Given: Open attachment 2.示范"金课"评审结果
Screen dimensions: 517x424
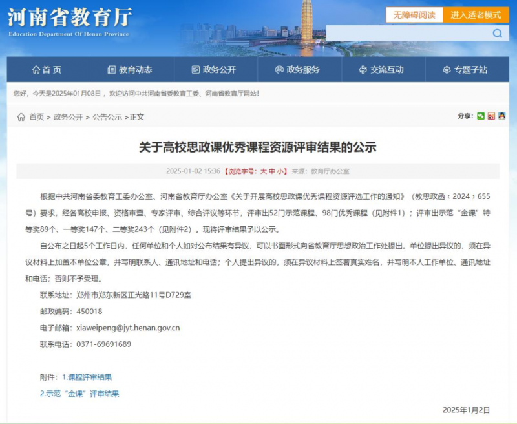Looking at the screenshot, I should click(x=79, y=394).
